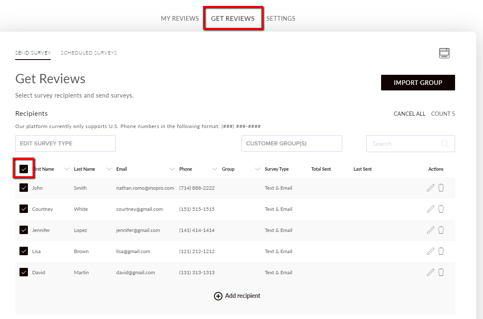Edit John Smith recipient pencil icon

(431, 188)
